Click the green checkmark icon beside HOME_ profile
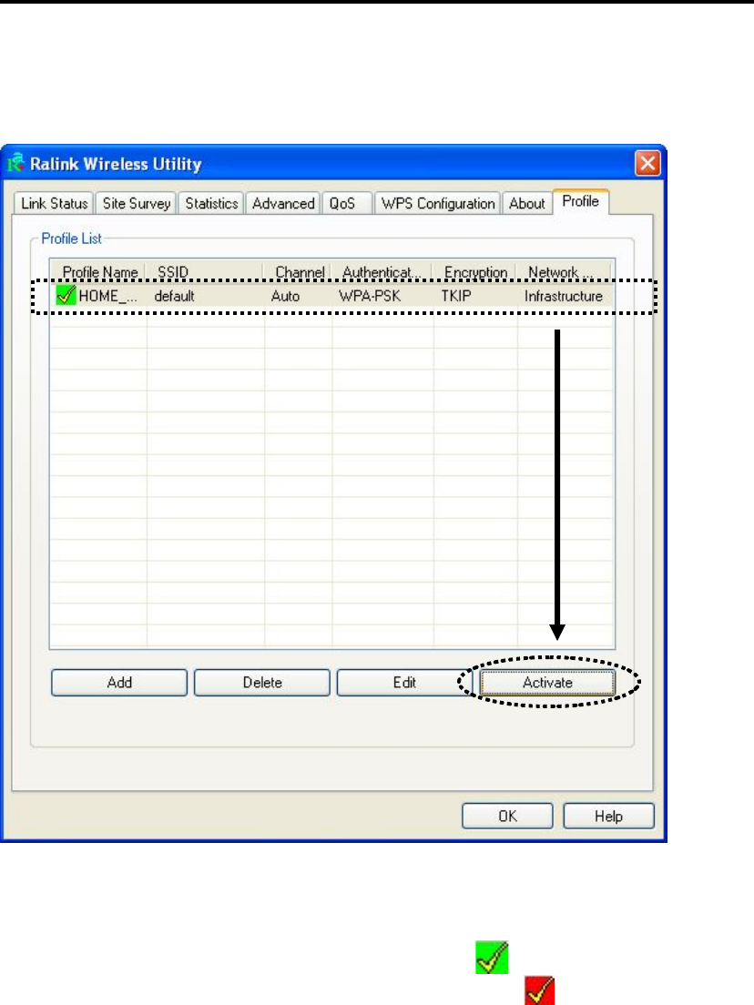Viewport: 754px width, 1005px height. point(66,296)
